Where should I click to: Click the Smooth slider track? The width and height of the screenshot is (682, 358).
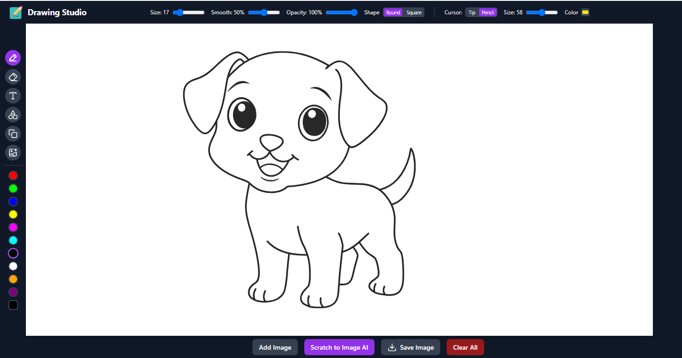(x=264, y=12)
